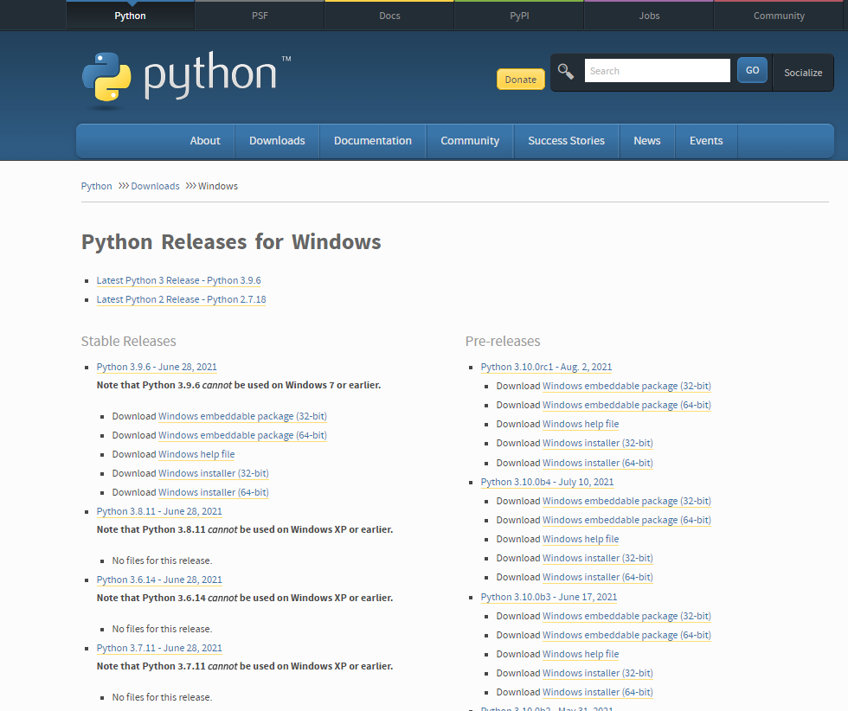Click the note about Python 3.6.14 and Windows XP

point(244,598)
